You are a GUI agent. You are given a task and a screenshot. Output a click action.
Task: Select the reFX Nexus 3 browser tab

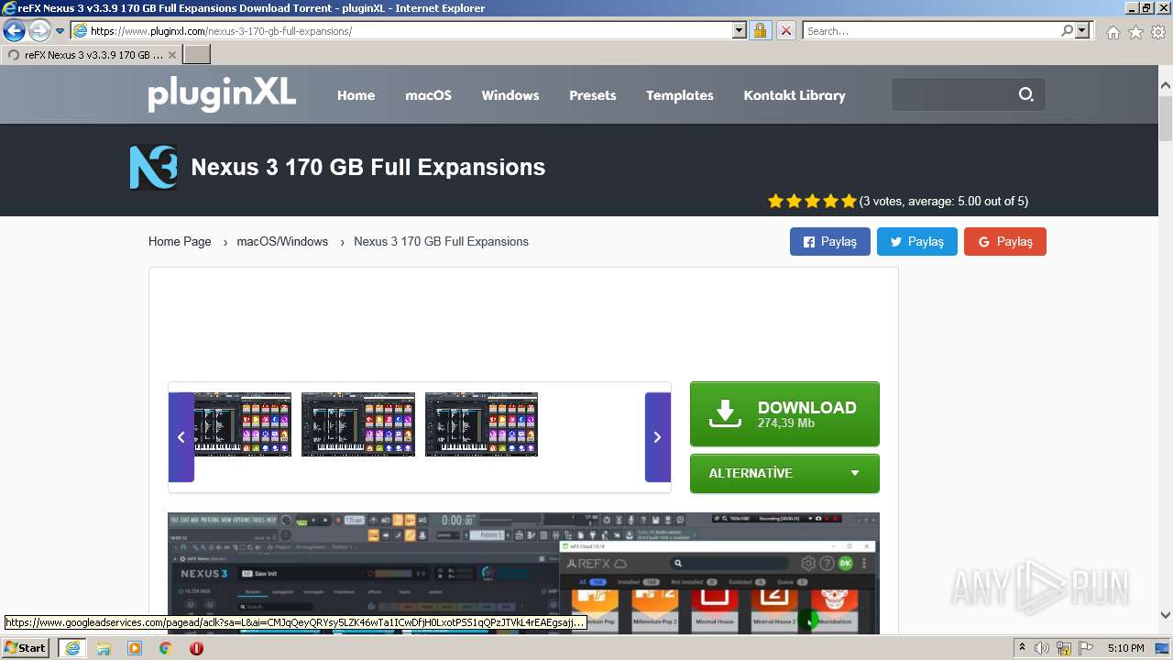pyautogui.click(x=92, y=55)
